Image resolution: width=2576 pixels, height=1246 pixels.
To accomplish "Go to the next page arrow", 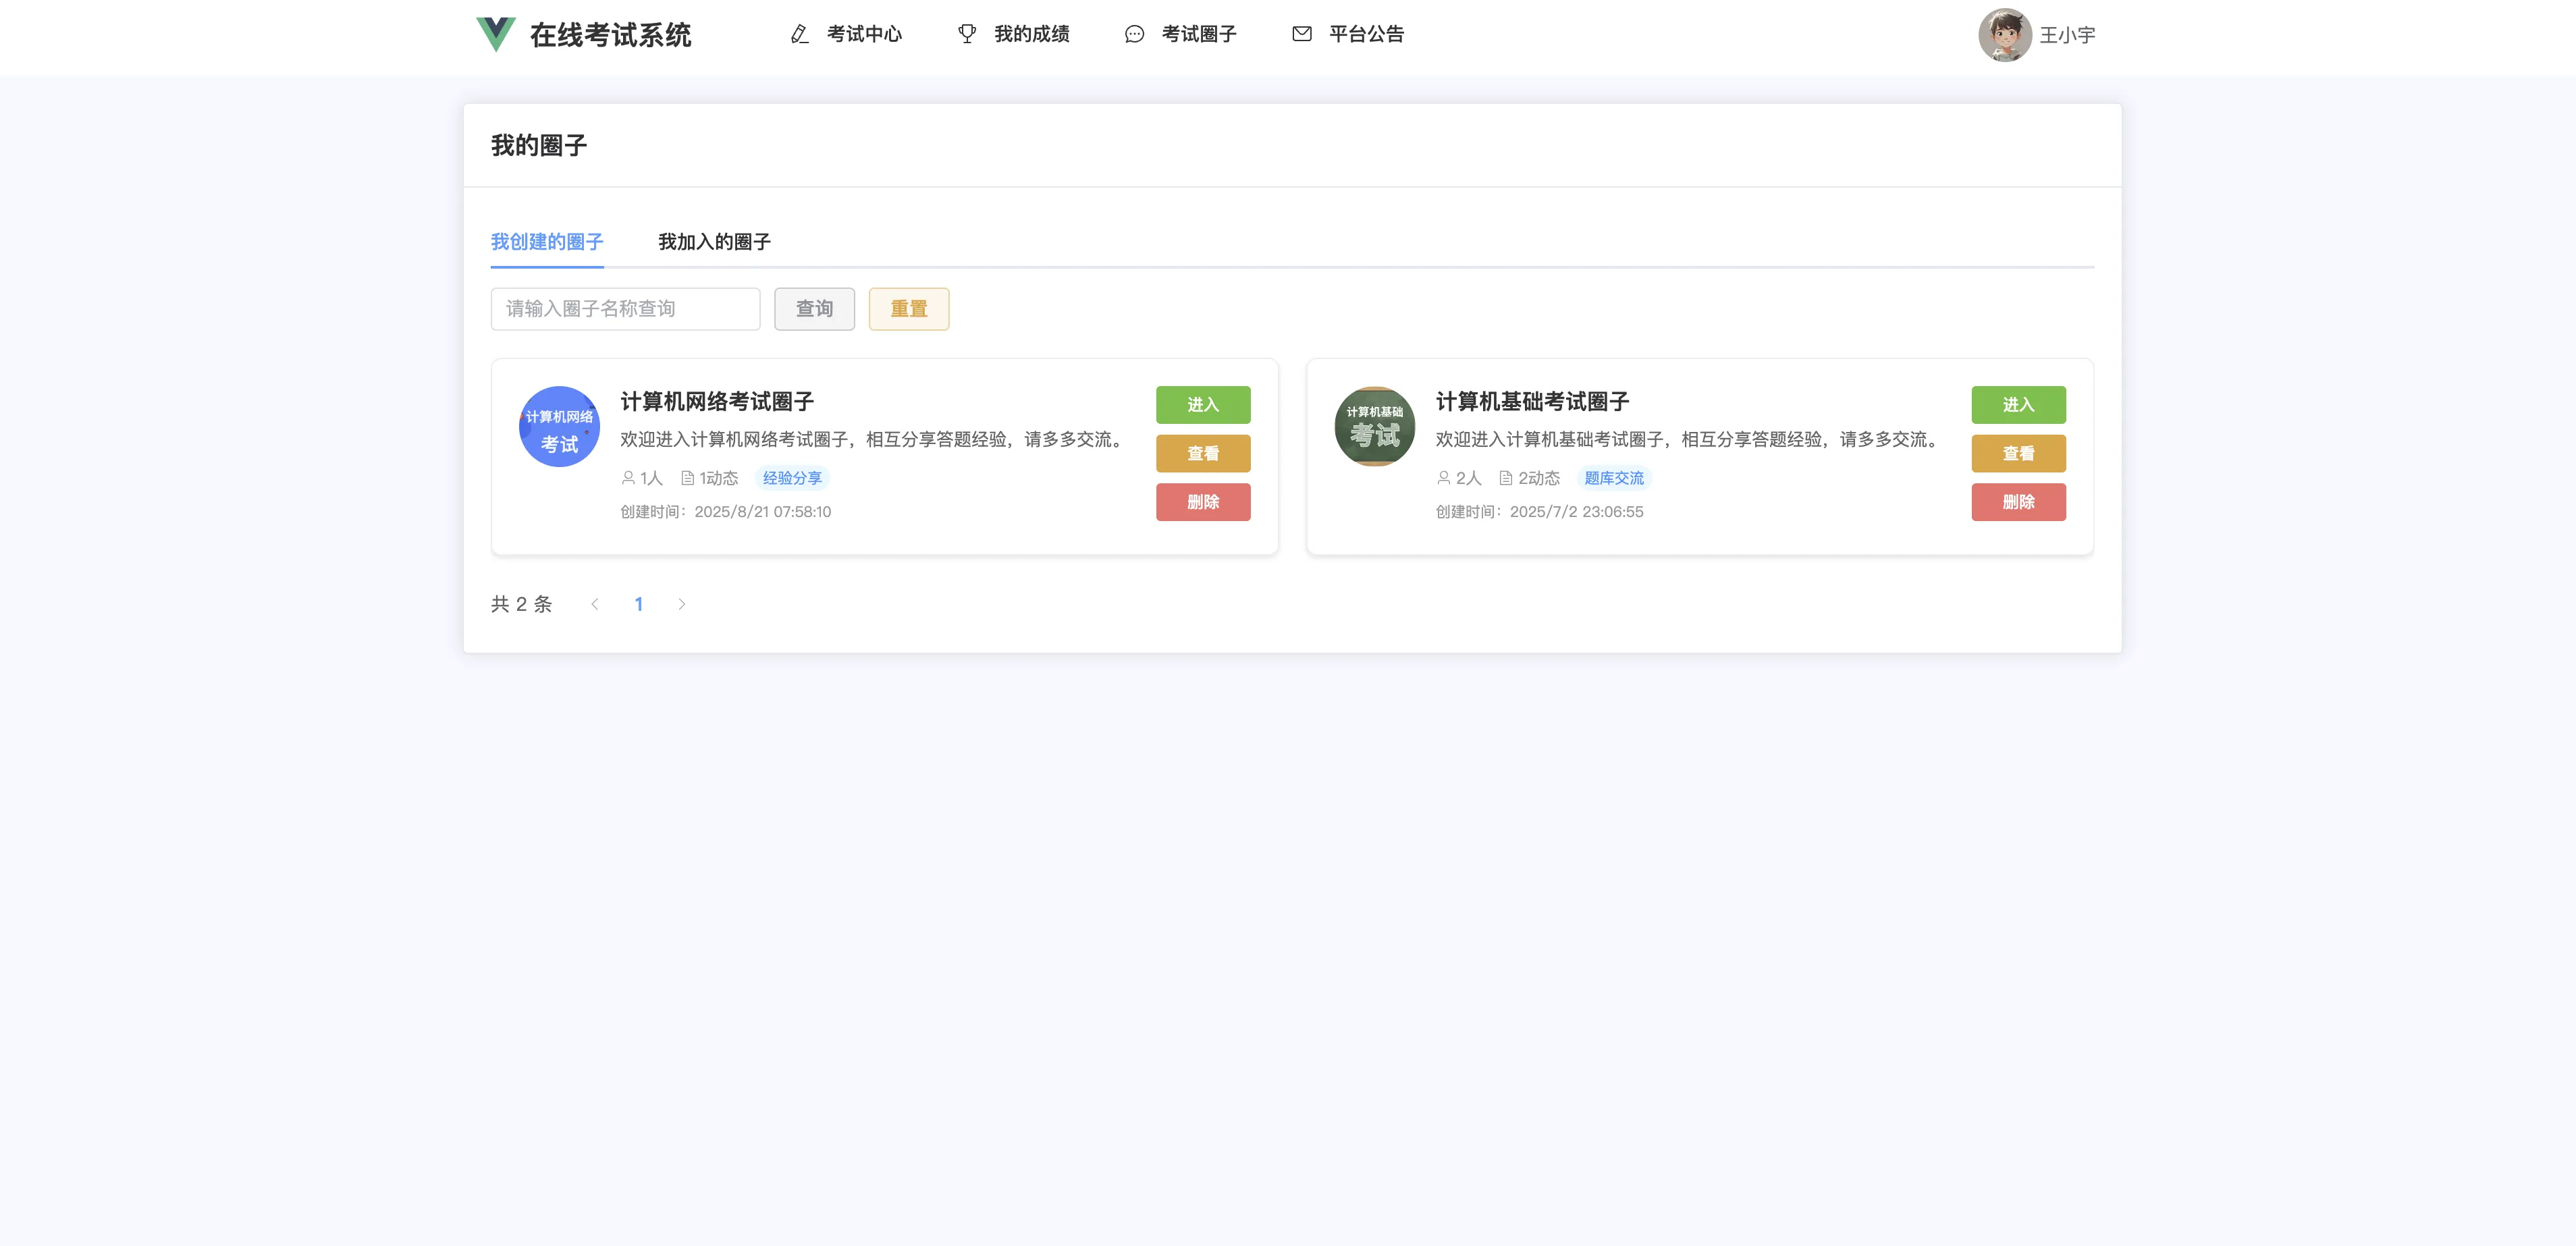I will (x=682, y=604).
